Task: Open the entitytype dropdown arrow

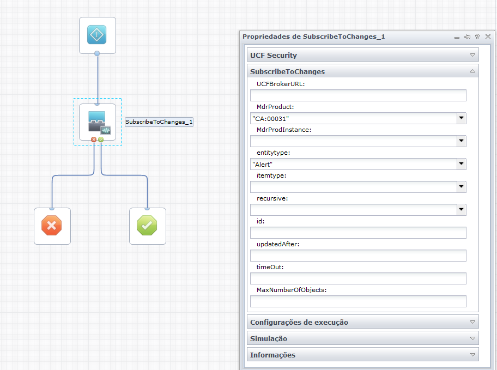Action: click(462, 164)
